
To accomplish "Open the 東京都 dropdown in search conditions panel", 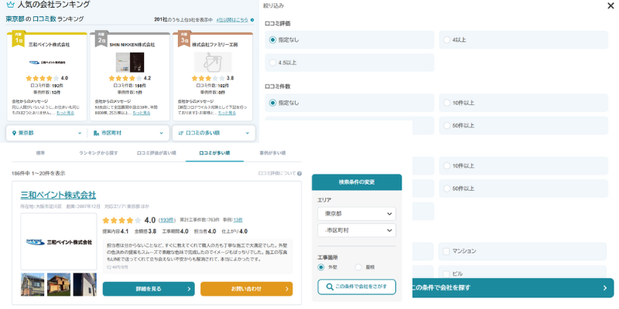I will click(x=356, y=213).
